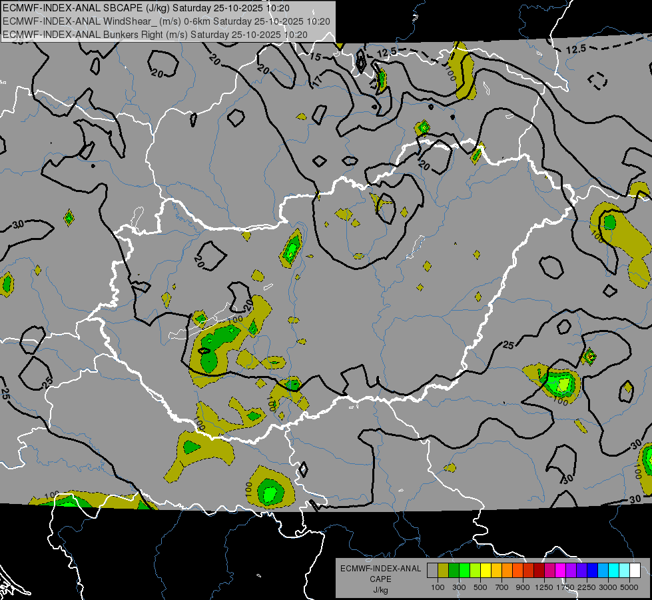This screenshot has width=652, height=600.
Task: Click the Bunkers Right title line
Action: pyautogui.click(x=155, y=35)
